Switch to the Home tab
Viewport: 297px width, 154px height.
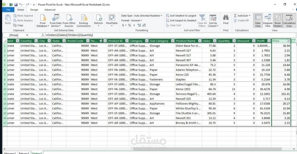tap(21, 10)
